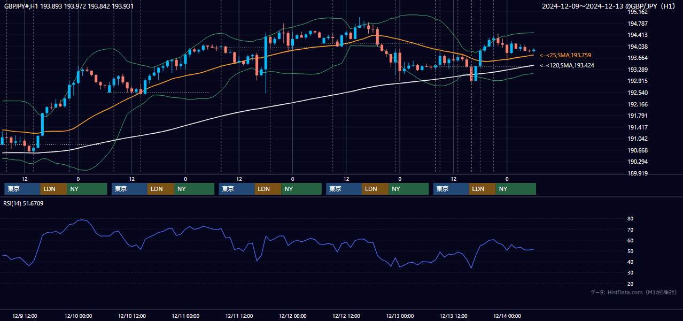The height and width of the screenshot is (321, 683).
Task: Click price axis value 194.413
Action: (638, 35)
